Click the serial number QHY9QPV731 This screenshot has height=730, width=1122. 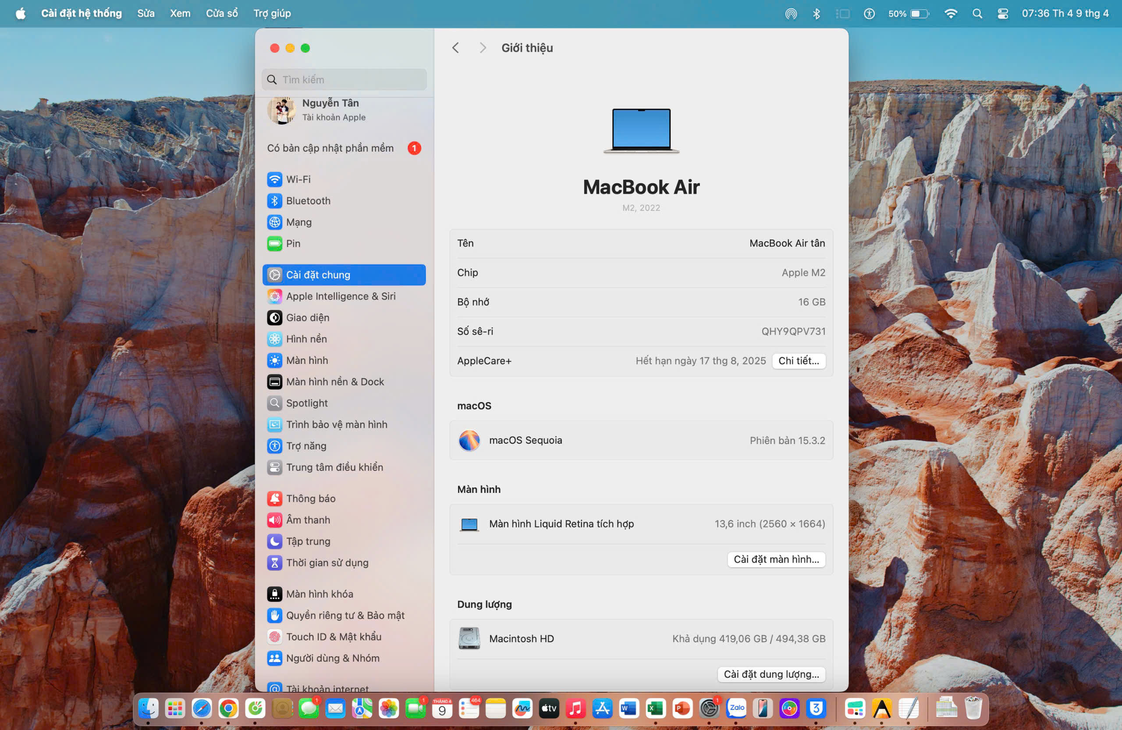click(793, 331)
